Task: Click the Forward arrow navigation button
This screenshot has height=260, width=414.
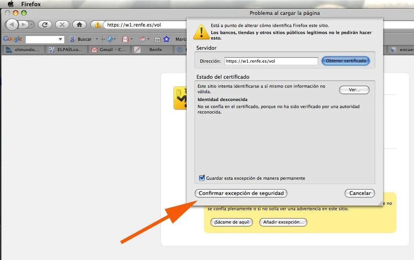Action: pos(23,25)
